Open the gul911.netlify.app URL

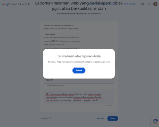[54, 45]
